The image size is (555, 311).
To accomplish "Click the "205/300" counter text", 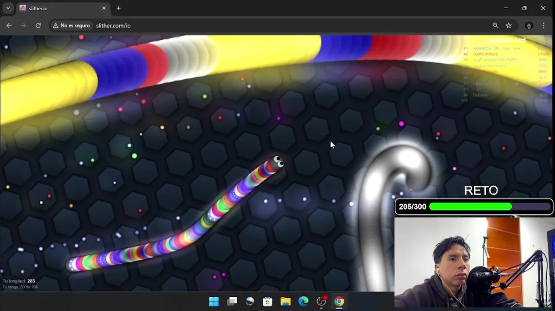I will [x=412, y=207].
